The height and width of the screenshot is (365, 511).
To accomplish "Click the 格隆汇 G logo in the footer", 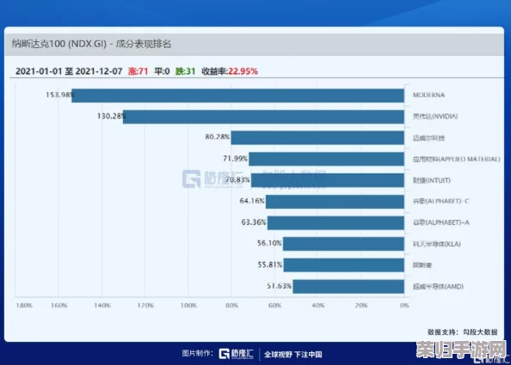I will [x=236, y=354].
